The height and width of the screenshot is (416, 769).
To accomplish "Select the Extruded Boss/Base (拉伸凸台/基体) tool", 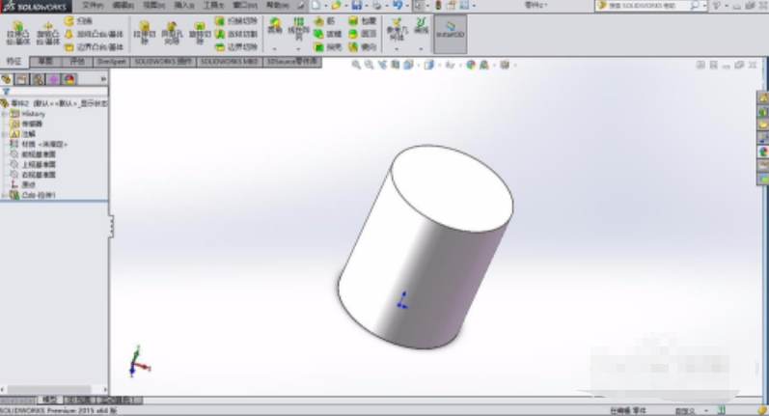I will click(x=18, y=34).
